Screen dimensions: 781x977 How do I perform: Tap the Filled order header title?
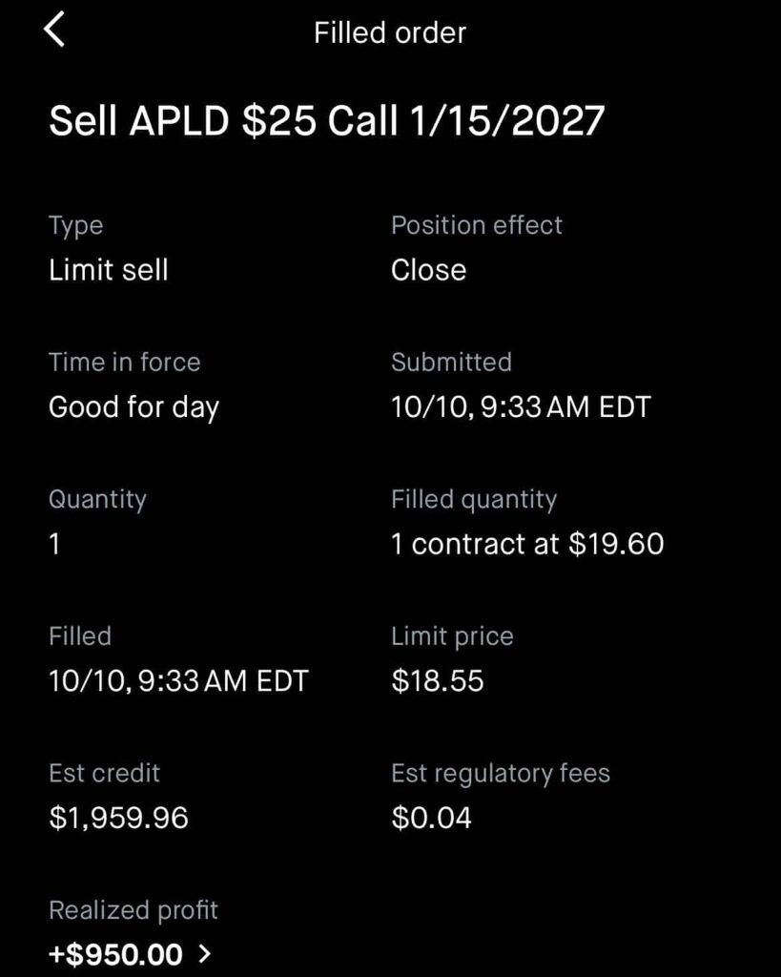[x=390, y=33]
